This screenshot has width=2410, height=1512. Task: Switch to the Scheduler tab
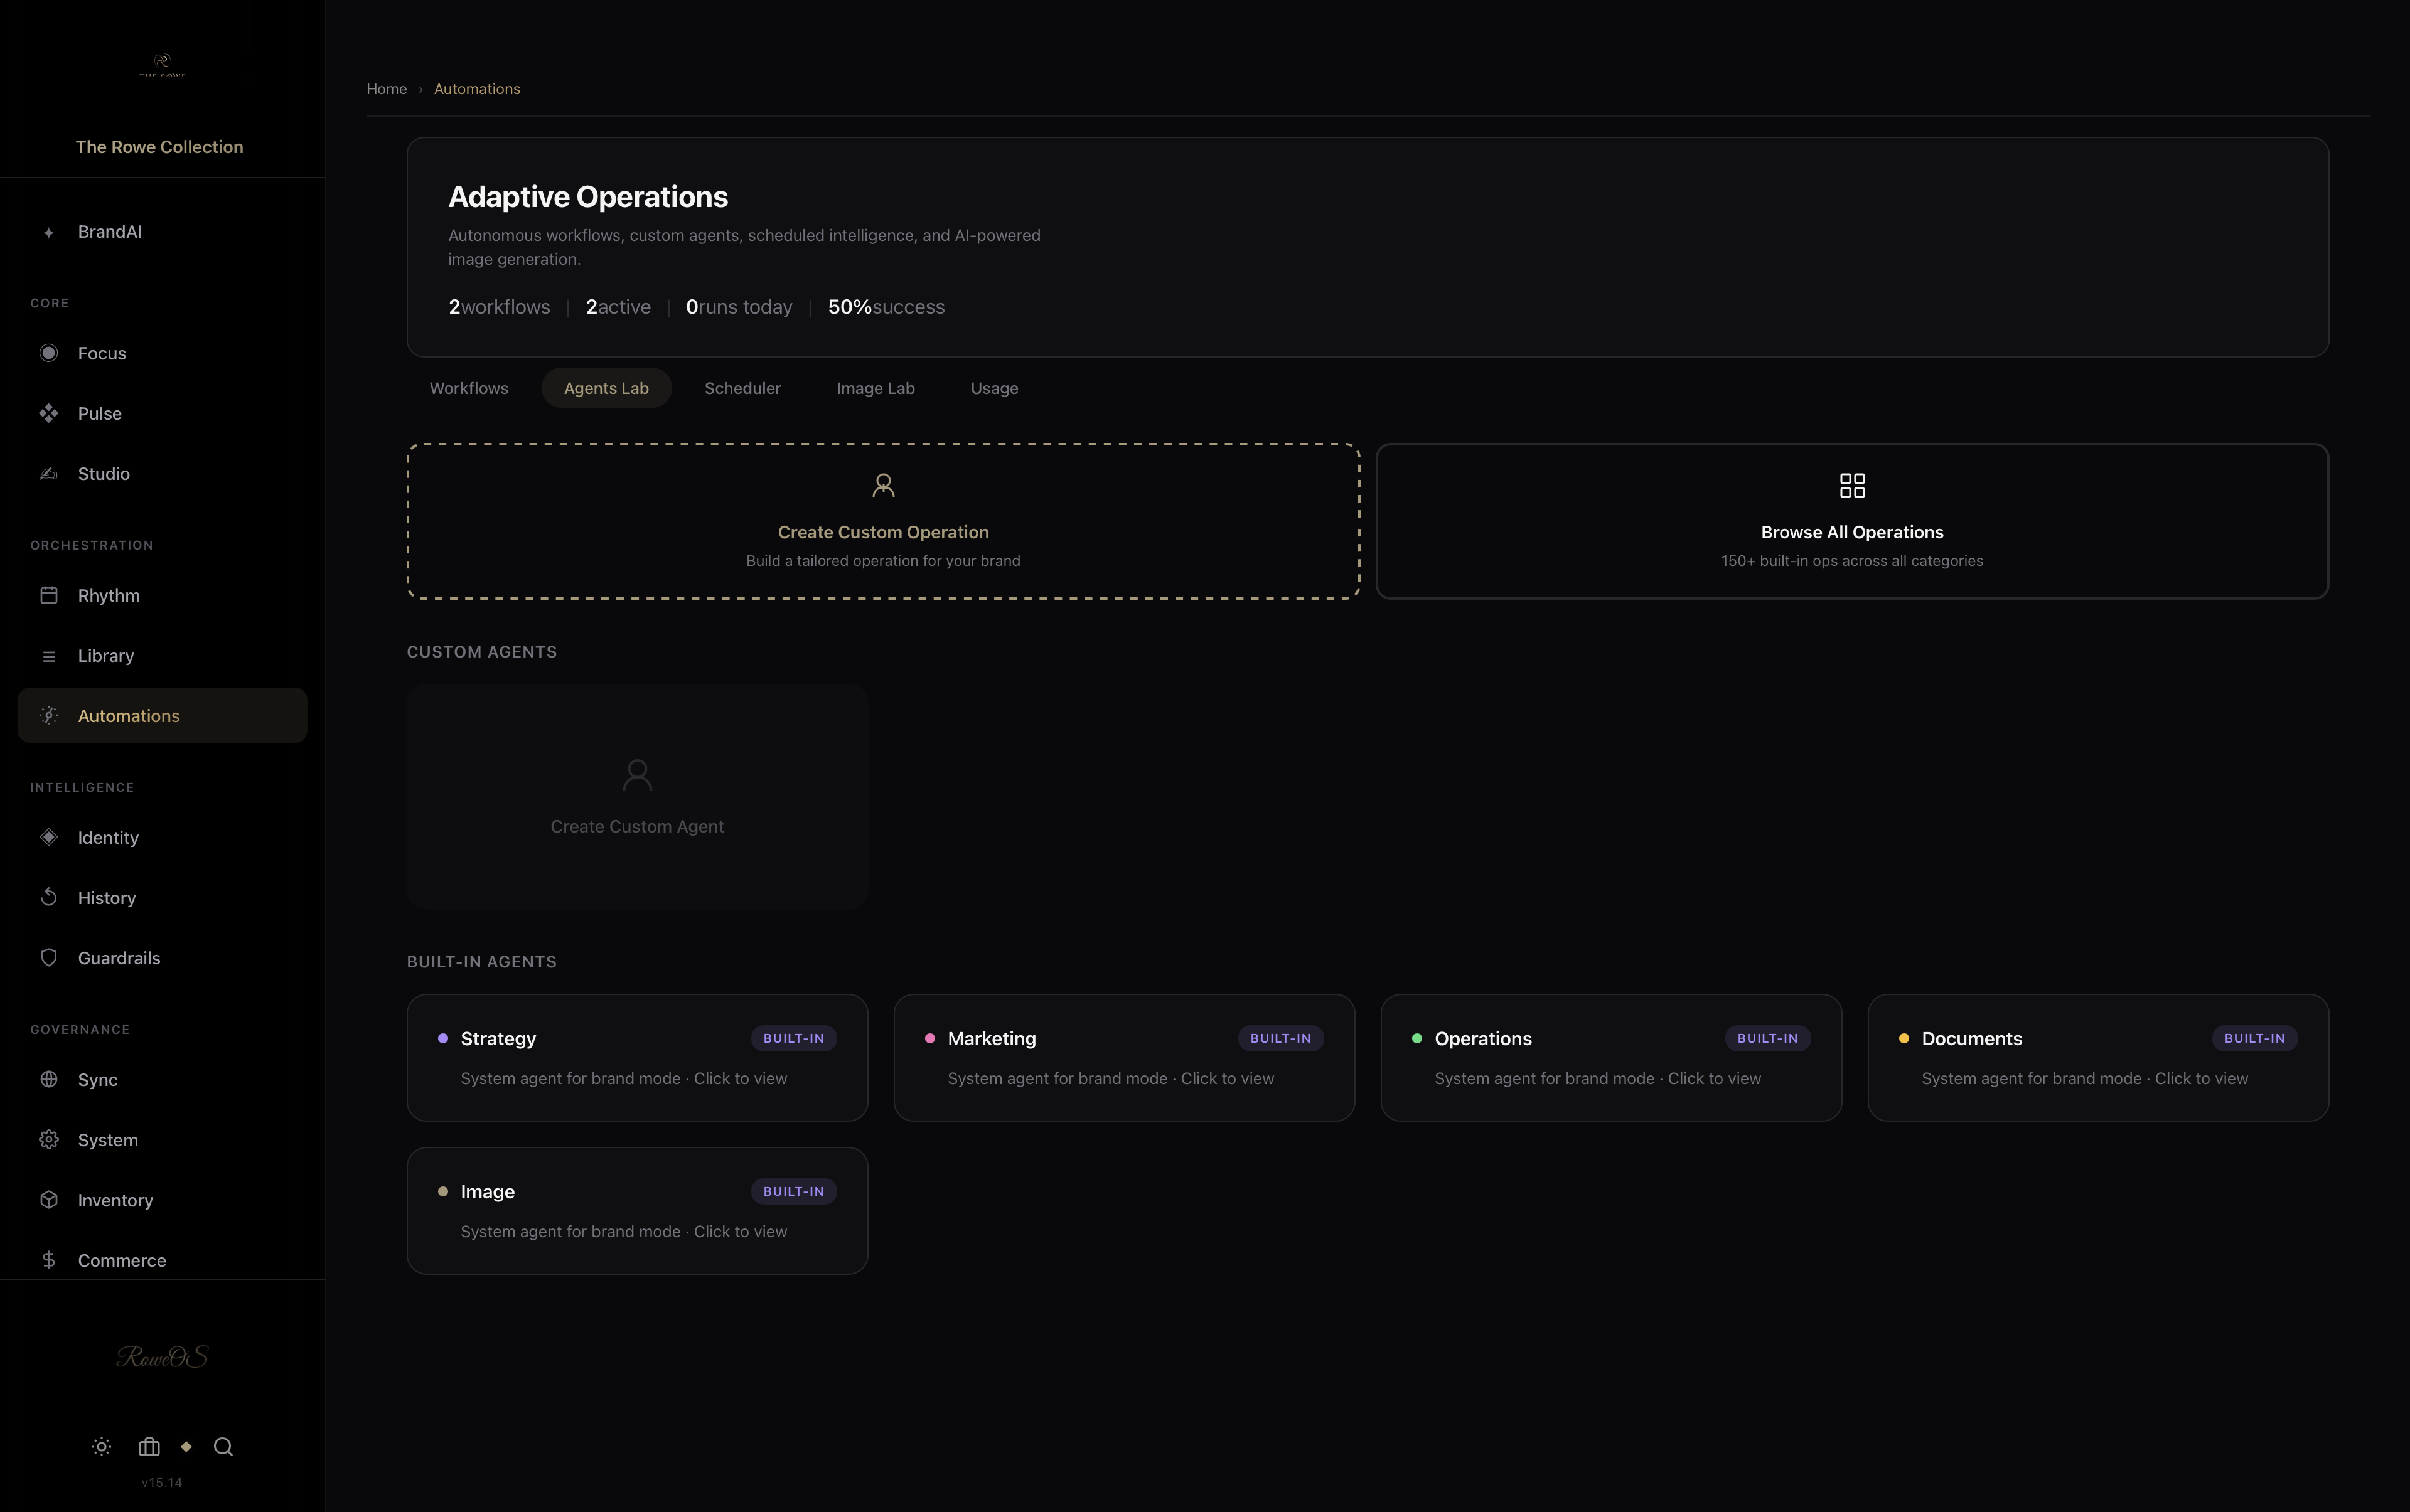point(742,388)
